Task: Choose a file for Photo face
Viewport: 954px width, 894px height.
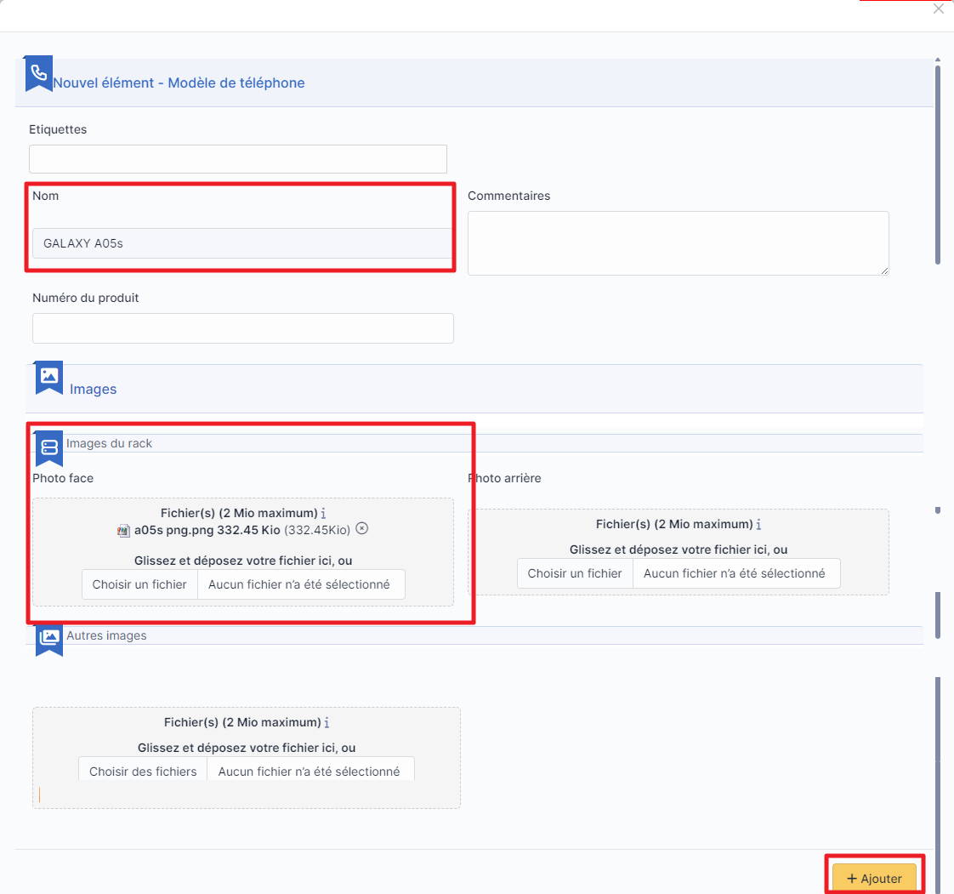Action: click(x=139, y=584)
